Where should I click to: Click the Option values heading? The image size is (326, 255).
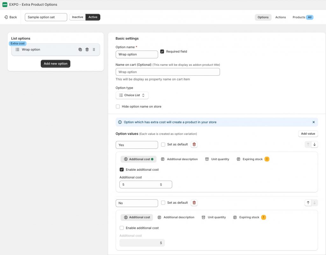tap(127, 134)
